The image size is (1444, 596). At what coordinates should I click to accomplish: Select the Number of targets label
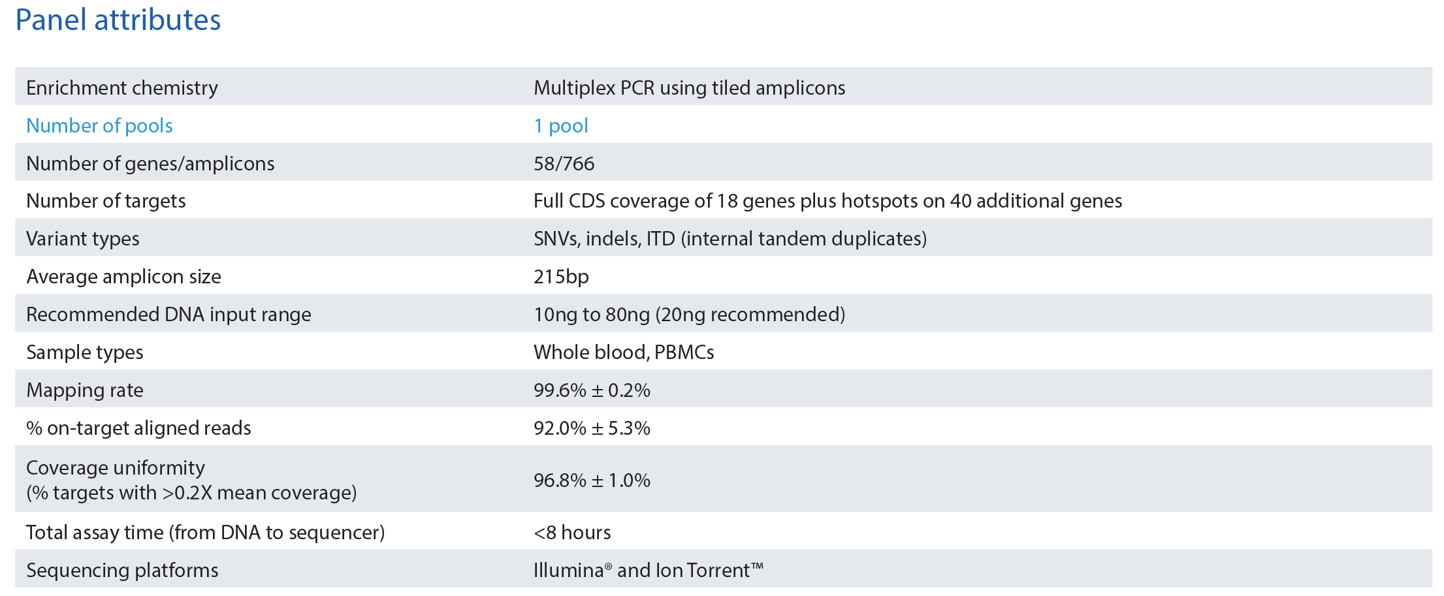click(106, 201)
